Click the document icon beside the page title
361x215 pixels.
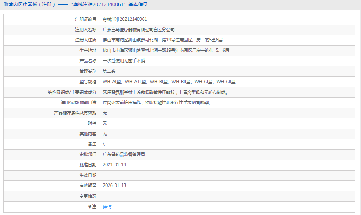click(6, 4)
